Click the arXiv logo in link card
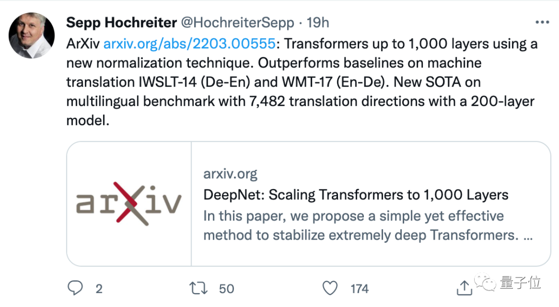 pyautogui.click(x=129, y=203)
